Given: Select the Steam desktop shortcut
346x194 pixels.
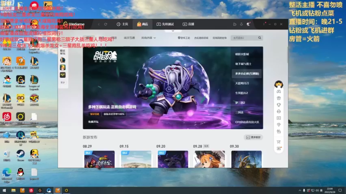Looking at the screenshot, I should (20, 155).
